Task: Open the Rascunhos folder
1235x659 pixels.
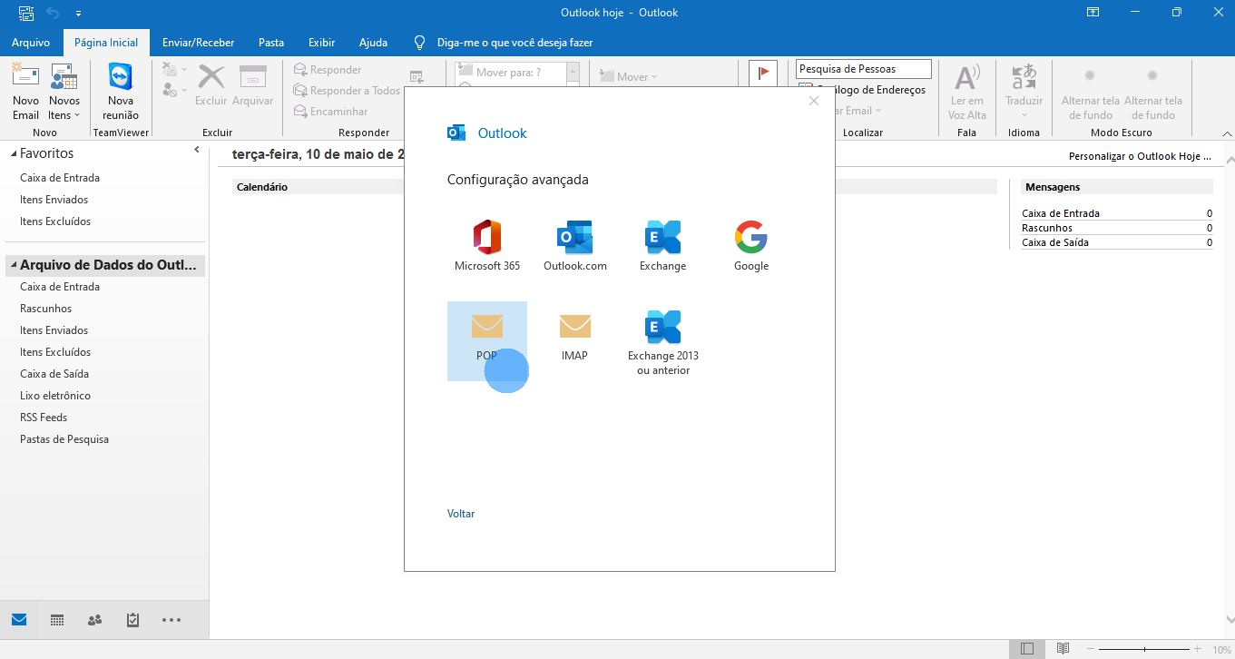Action: click(45, 309)
